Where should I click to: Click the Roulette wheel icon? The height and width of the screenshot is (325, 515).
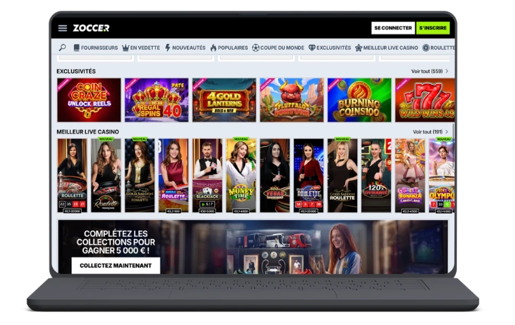click(x=426, y=47)
